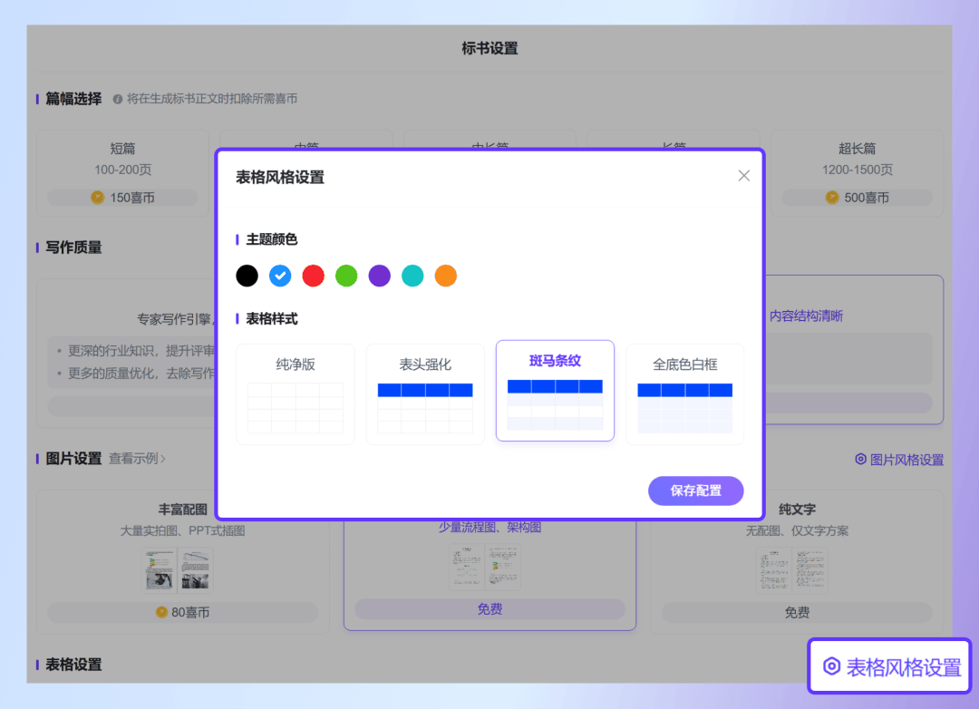Click the 表格样式 heading
The image size is (979, 709).
(x=272, y=318)
